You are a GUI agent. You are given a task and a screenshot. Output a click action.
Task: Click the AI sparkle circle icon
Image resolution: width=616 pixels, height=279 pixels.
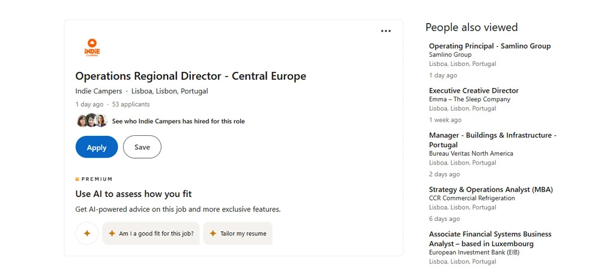pyautogui.click(x=87, y=233)
